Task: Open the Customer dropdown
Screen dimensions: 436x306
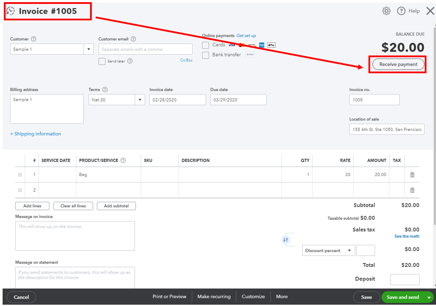Action: pyautogui.click(x=88, y=49)
